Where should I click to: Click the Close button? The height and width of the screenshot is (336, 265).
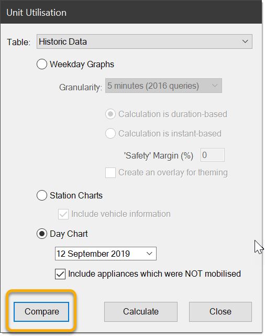[x=220, y=312]
